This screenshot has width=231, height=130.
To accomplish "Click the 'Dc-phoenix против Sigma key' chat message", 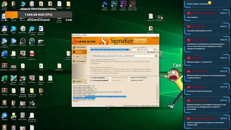I will pos(199,91).
